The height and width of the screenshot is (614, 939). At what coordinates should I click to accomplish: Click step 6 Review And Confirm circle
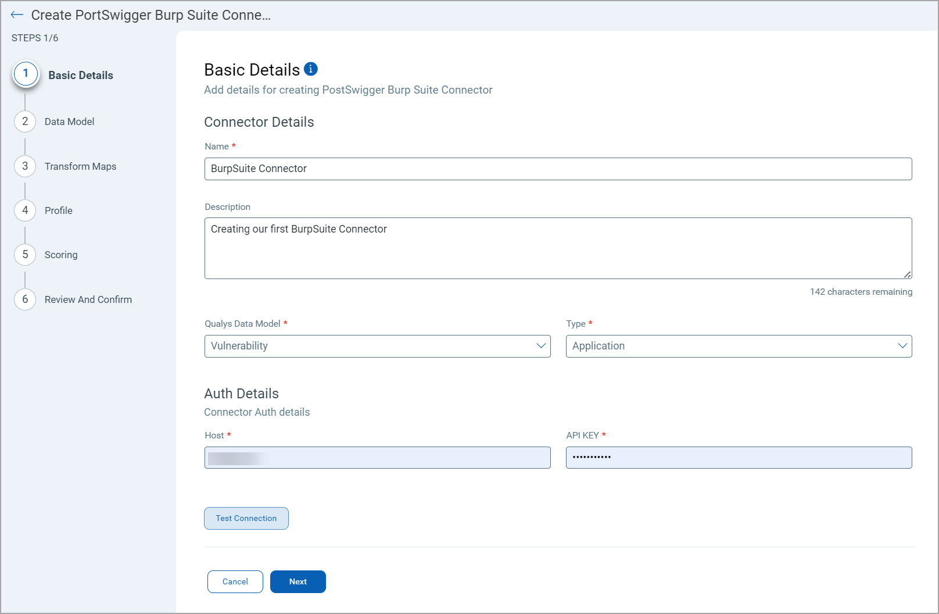tap(25, 299)
